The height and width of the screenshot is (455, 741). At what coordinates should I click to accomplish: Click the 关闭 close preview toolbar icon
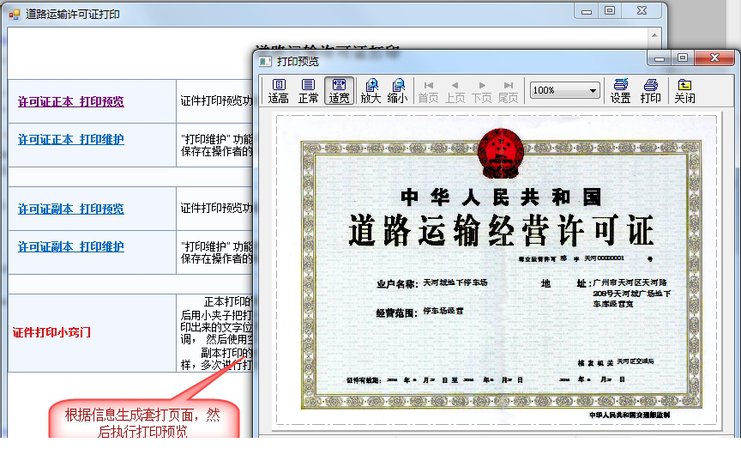[x=684, y=90]
